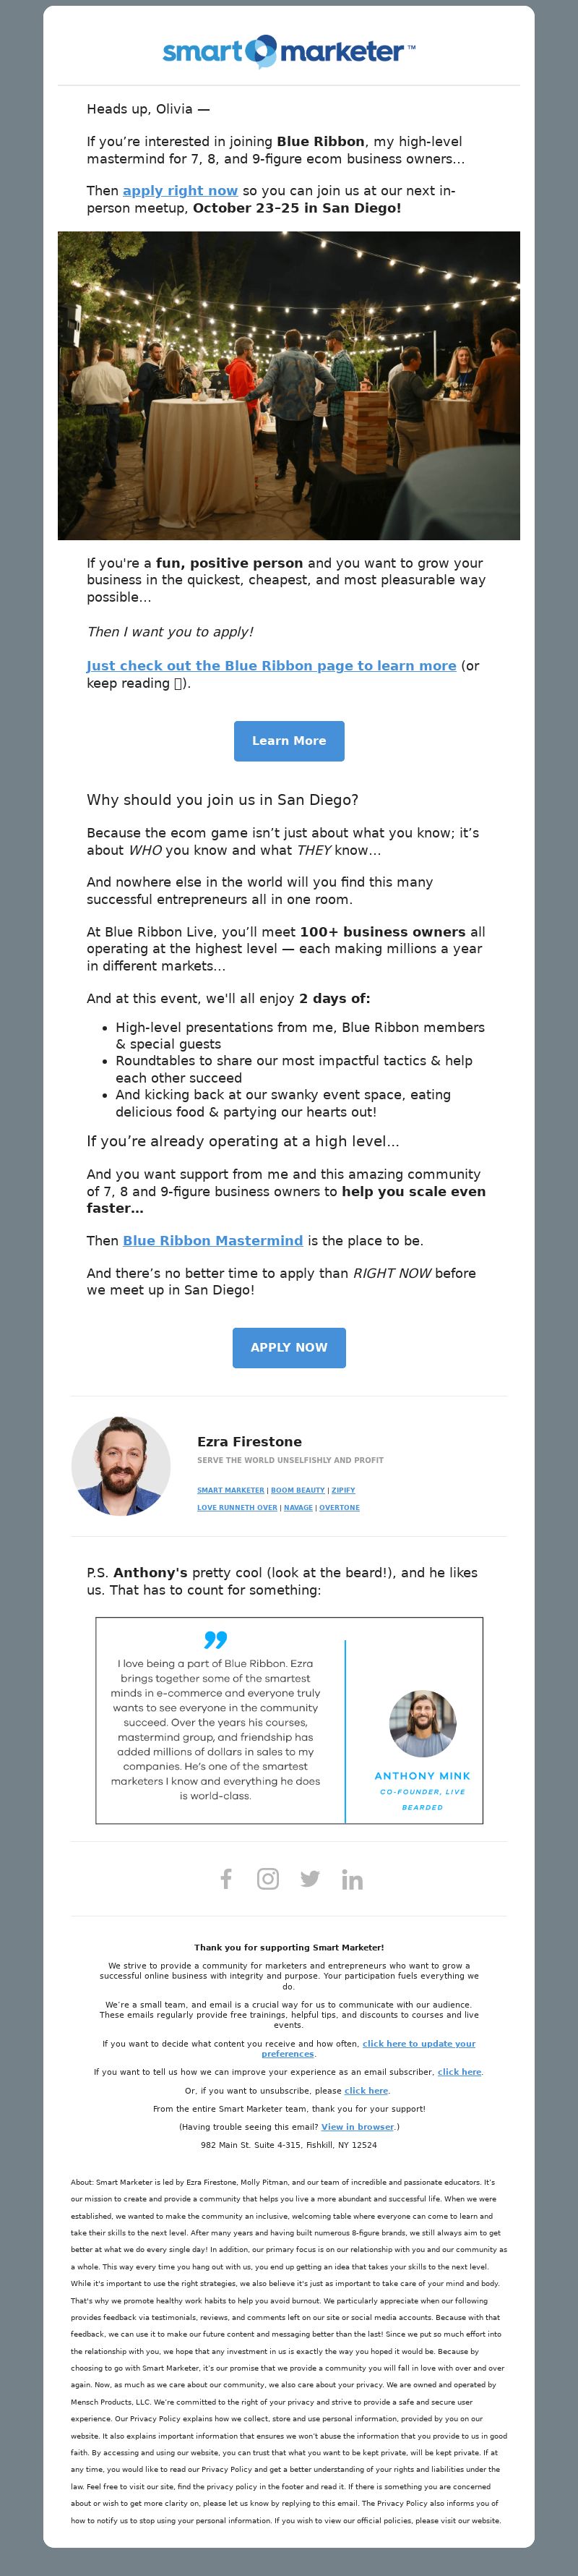Open the Facebook social icon

click(x=227, y=1879)
